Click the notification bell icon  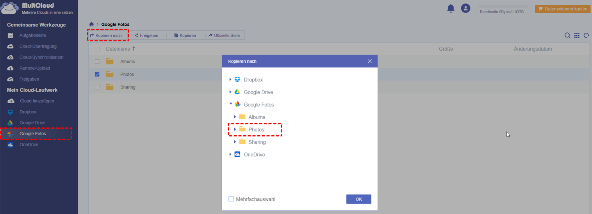pos(451,8)
